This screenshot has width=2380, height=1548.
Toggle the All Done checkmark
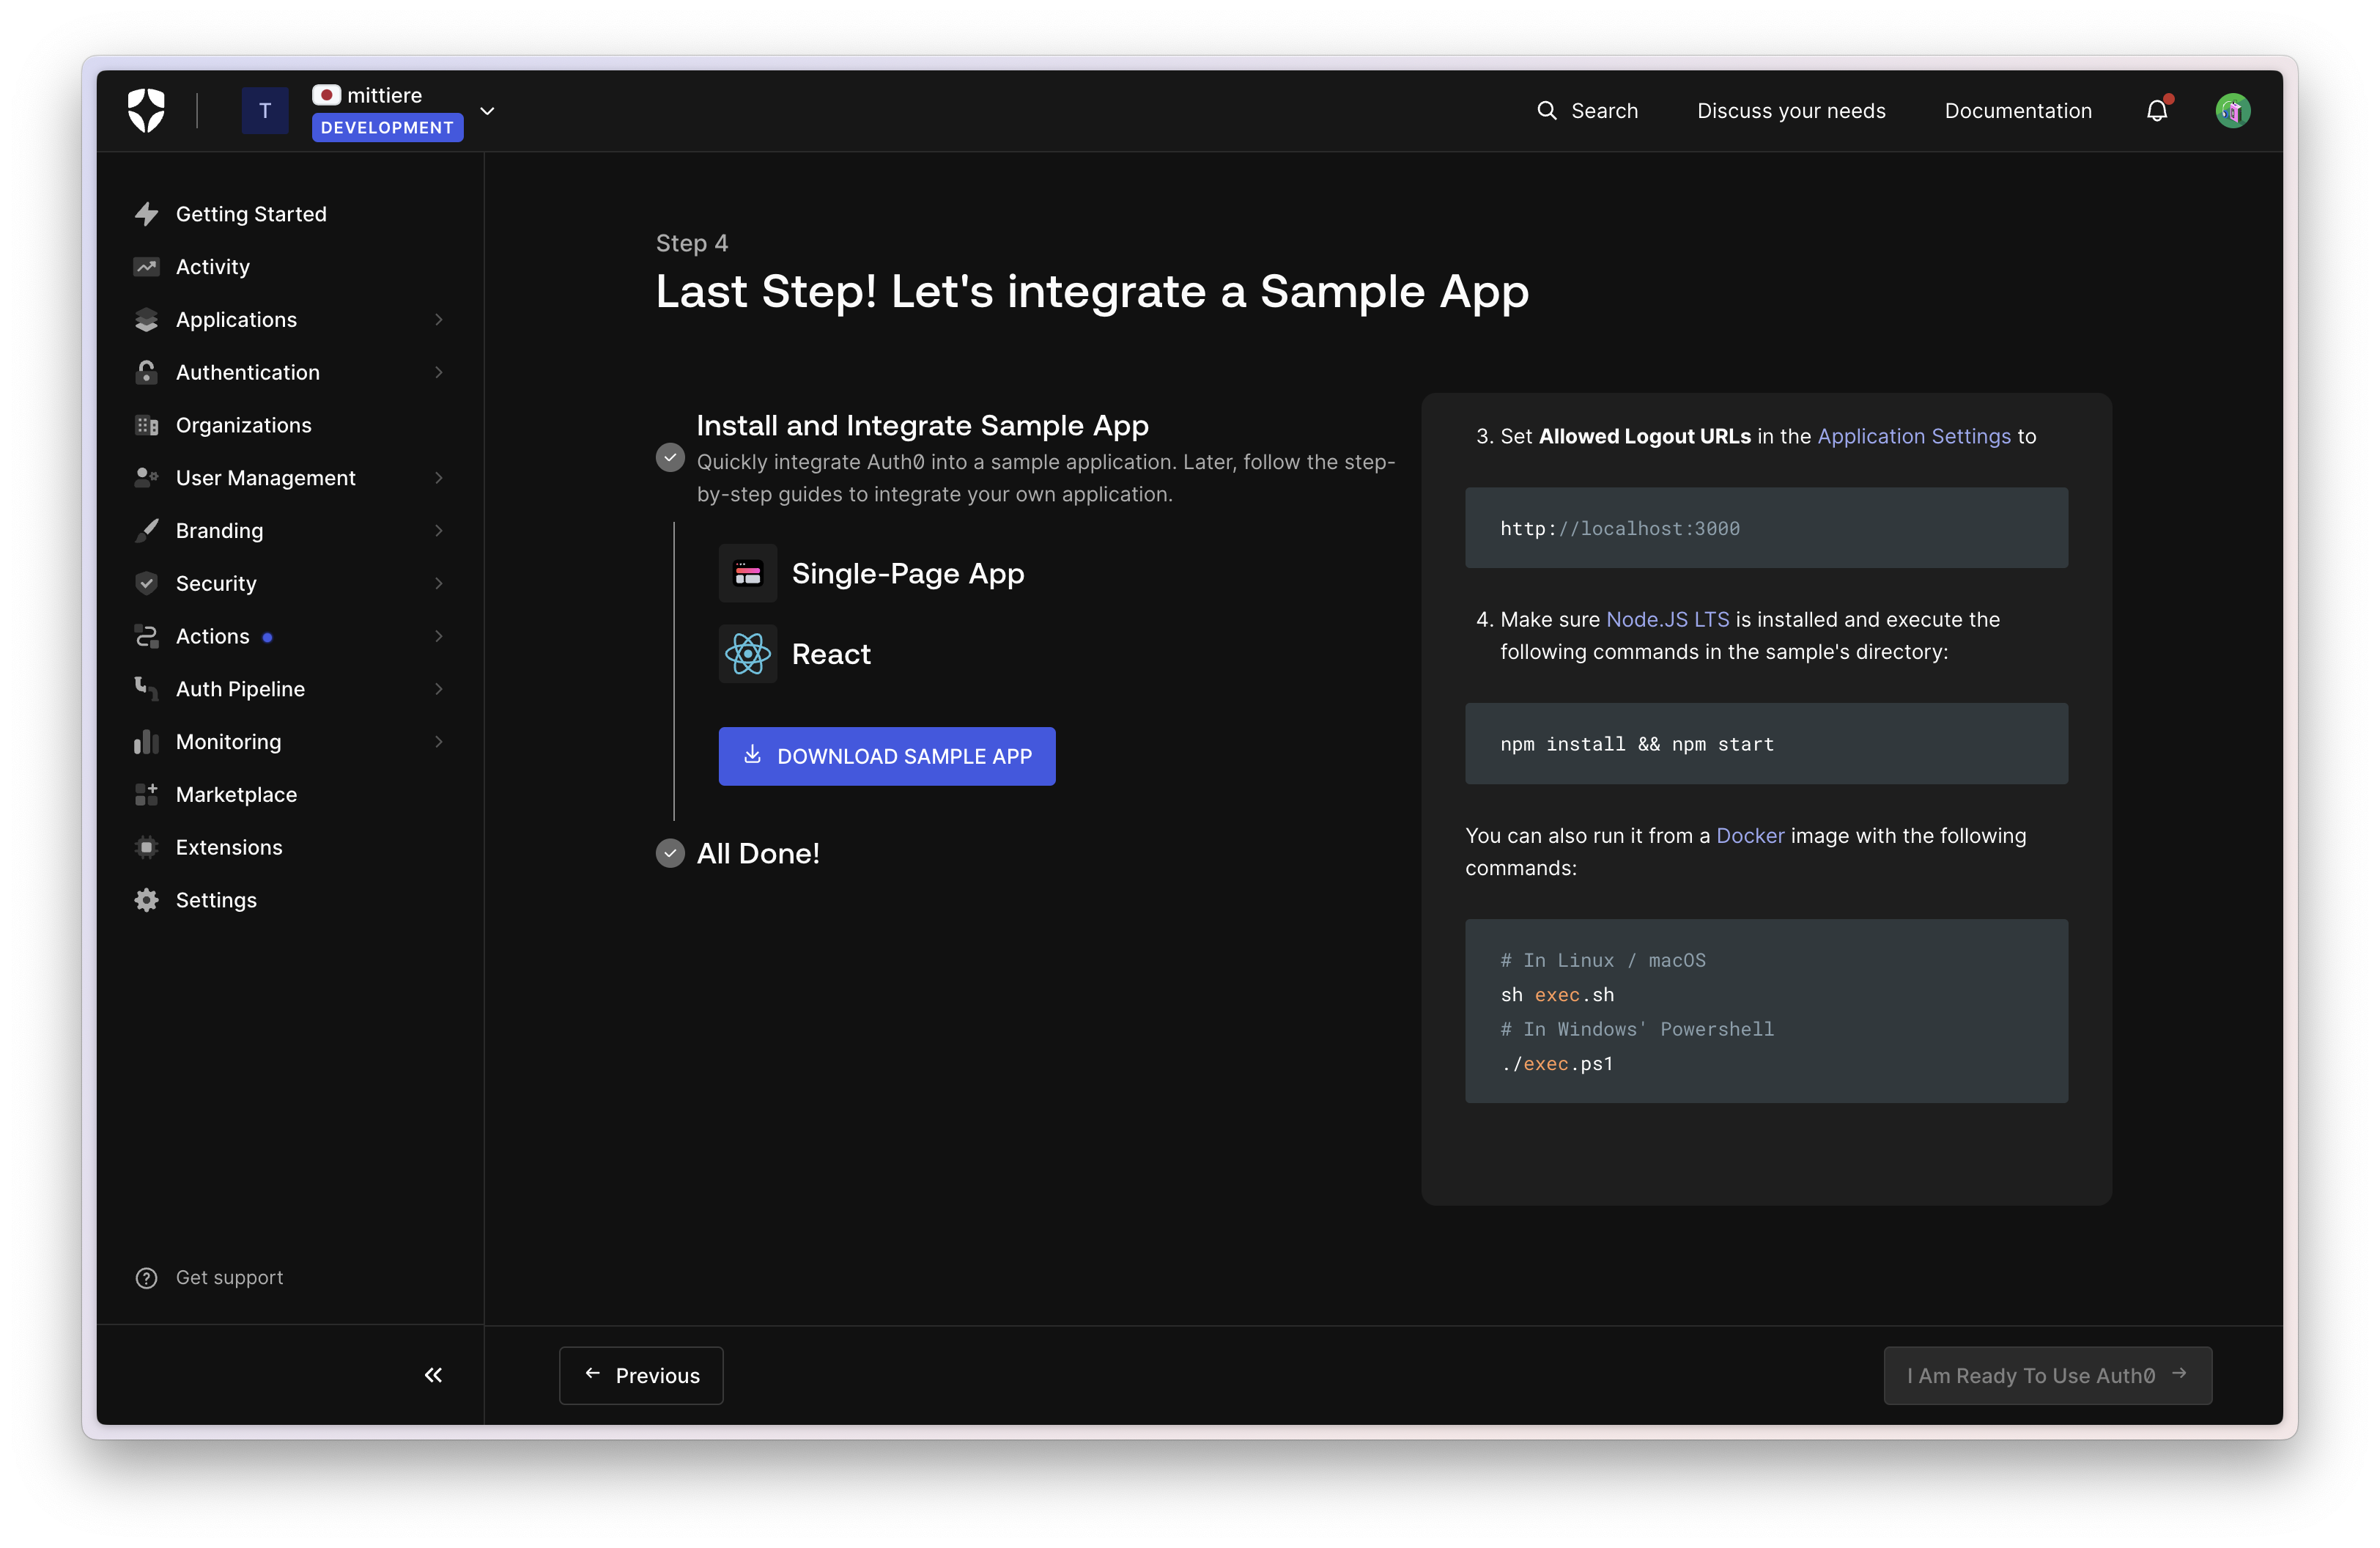click(670, 853)
